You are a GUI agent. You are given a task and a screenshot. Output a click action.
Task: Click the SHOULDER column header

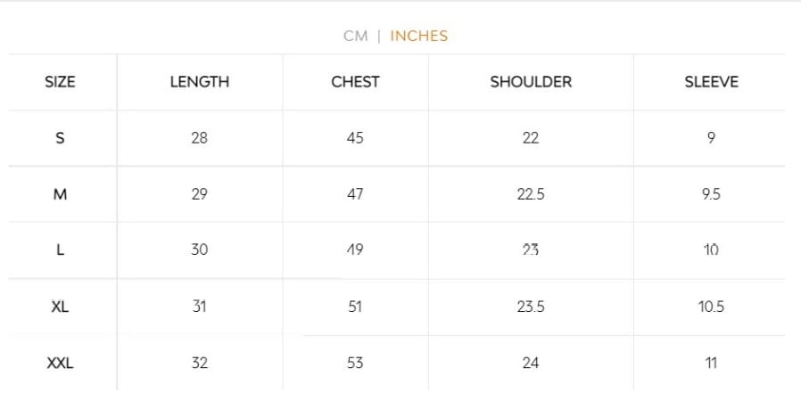click(x=531, y=82)
